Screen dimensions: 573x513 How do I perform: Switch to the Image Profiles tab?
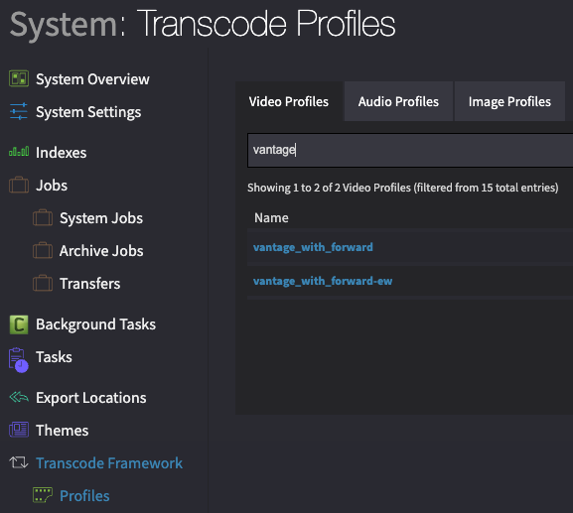click(x=509, y=101)
